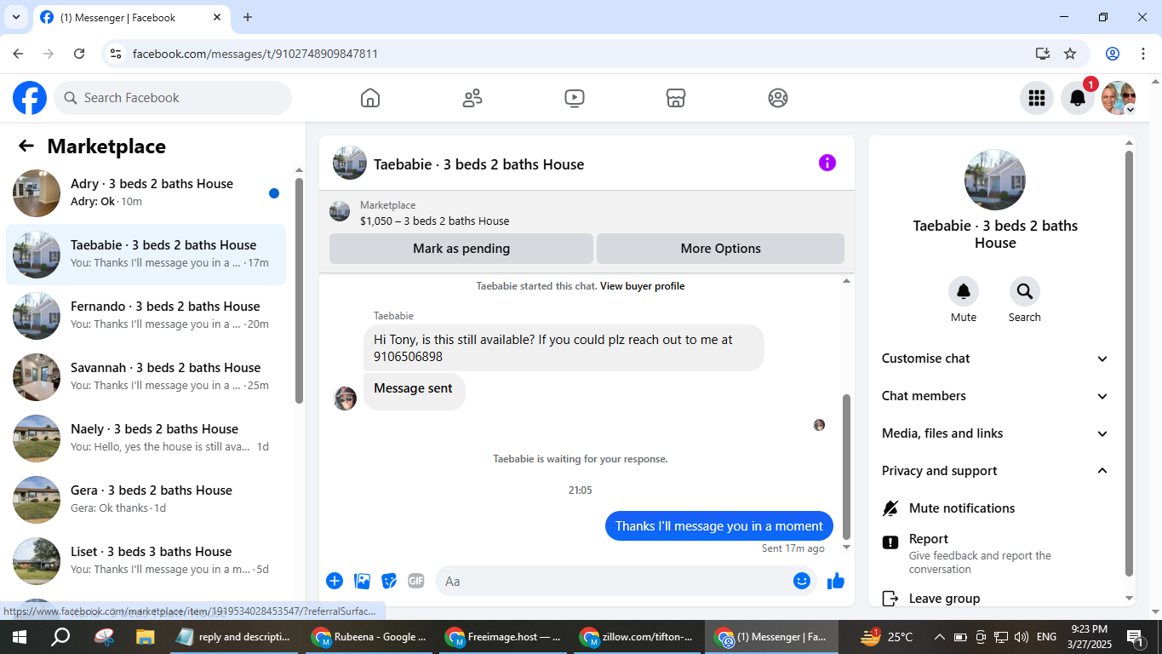Image resolution: width=1162 pixels, height=654 pixels.
Task: Open the Windows Start menu
Action: pos(19,637)
